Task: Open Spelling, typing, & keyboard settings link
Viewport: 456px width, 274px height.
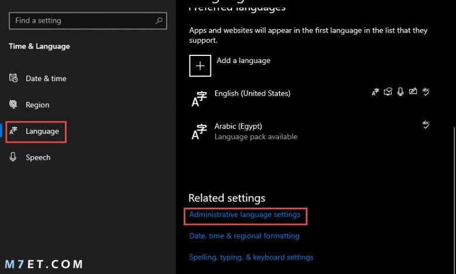Action: 251,257
